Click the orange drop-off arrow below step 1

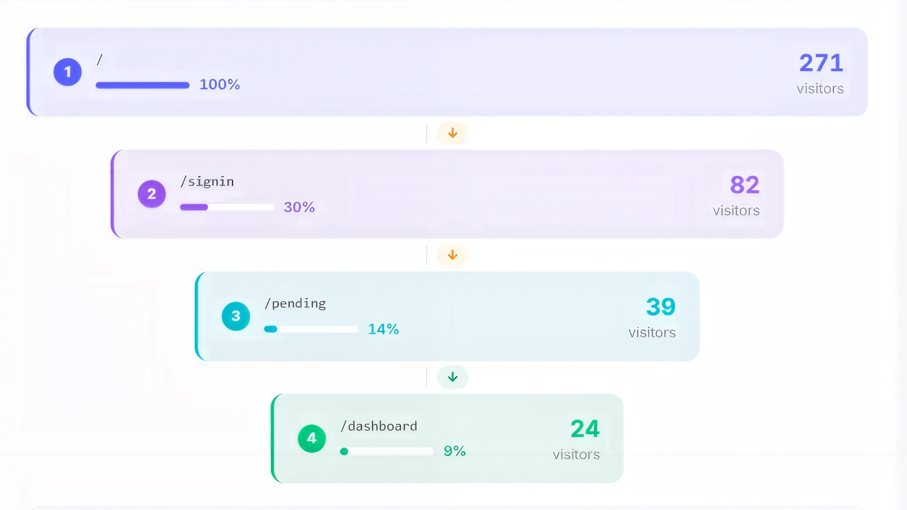[x=452, y=132]
